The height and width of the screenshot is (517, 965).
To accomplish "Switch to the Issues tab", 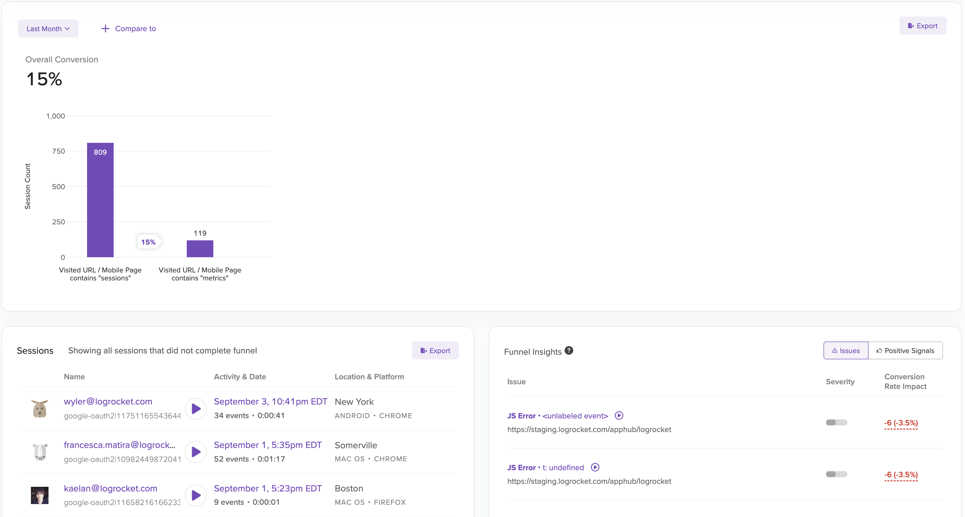I will click(x=845, y=350).
